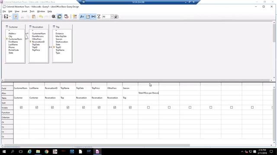This screenshot has height=155, width=277.
Task: Select PostalCode in the Customer table
Action: (x=13, y=50)
